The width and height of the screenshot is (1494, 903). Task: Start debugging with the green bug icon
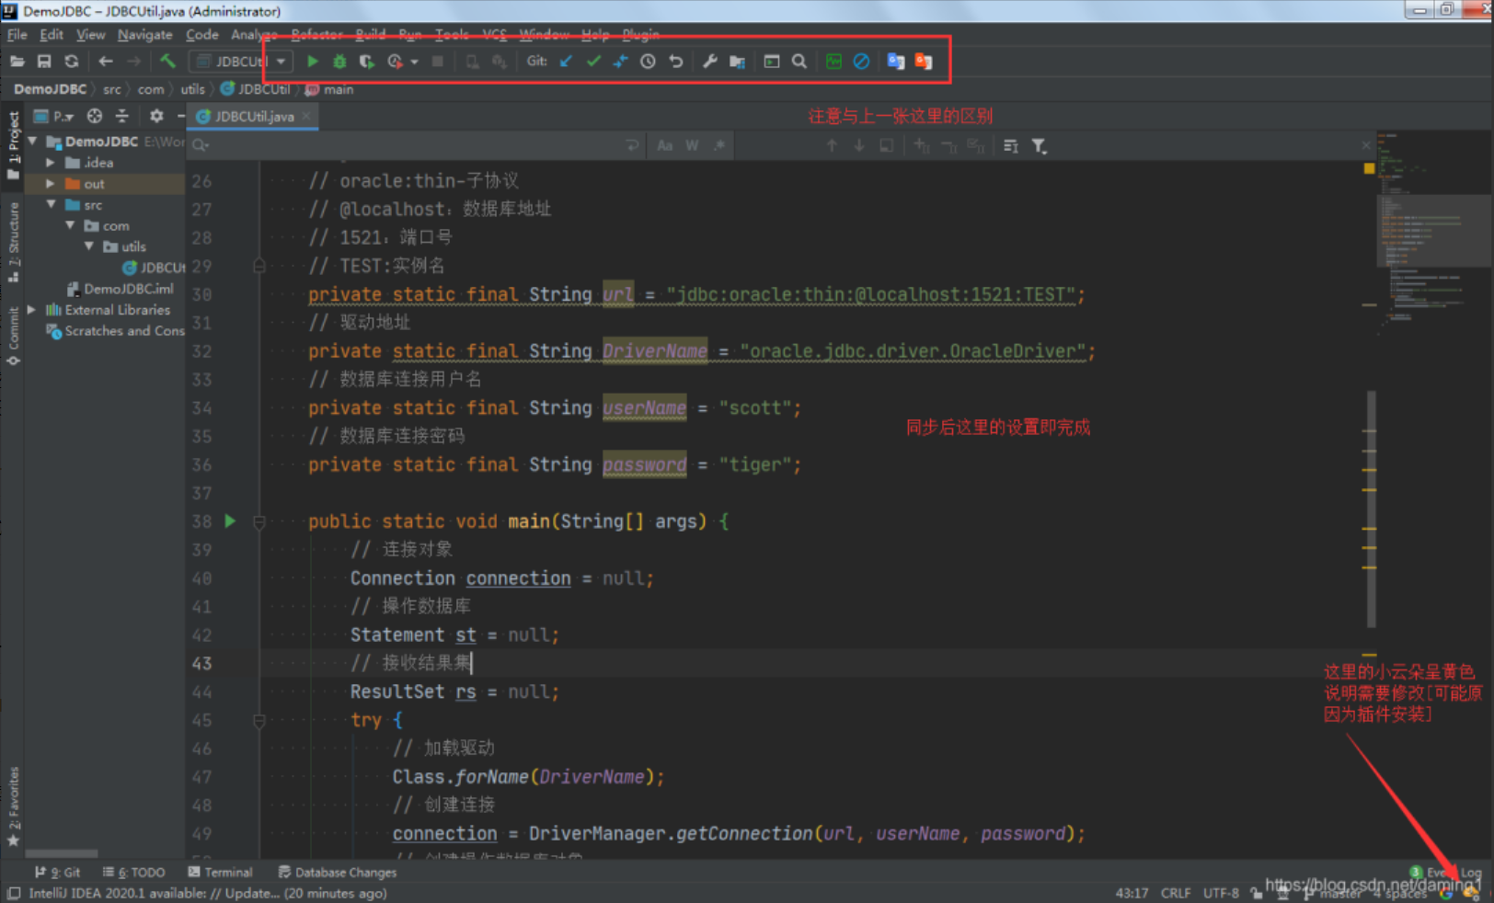click(339, 62)
